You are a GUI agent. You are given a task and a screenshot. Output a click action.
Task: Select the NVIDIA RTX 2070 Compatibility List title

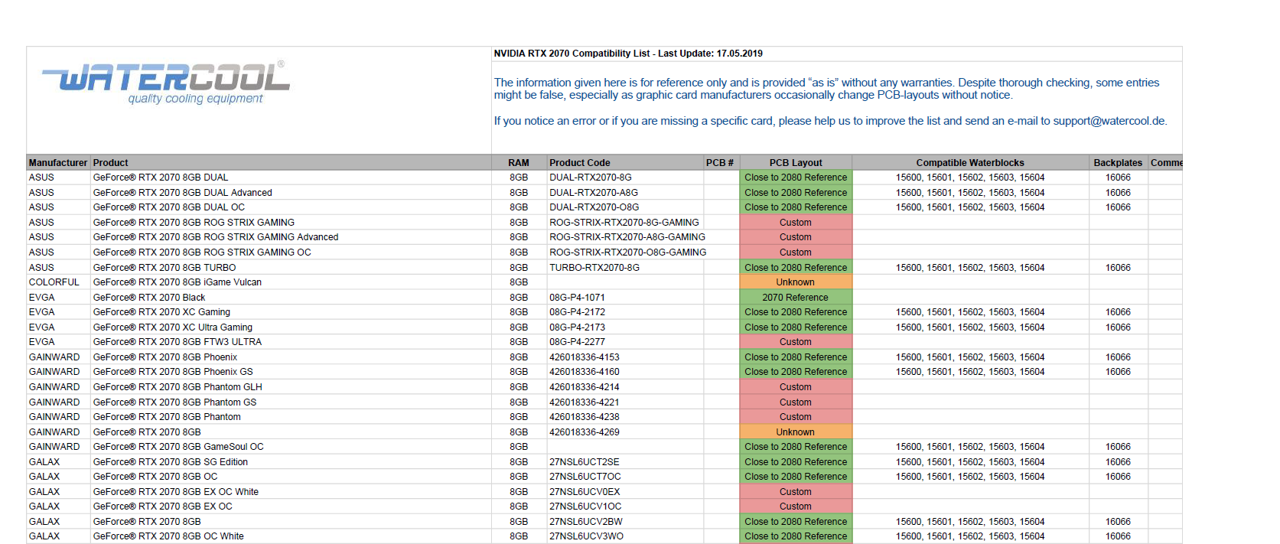628,54
